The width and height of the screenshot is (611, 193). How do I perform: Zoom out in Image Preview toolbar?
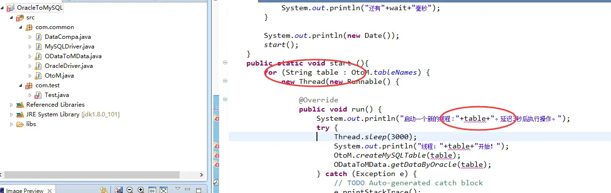130,190
